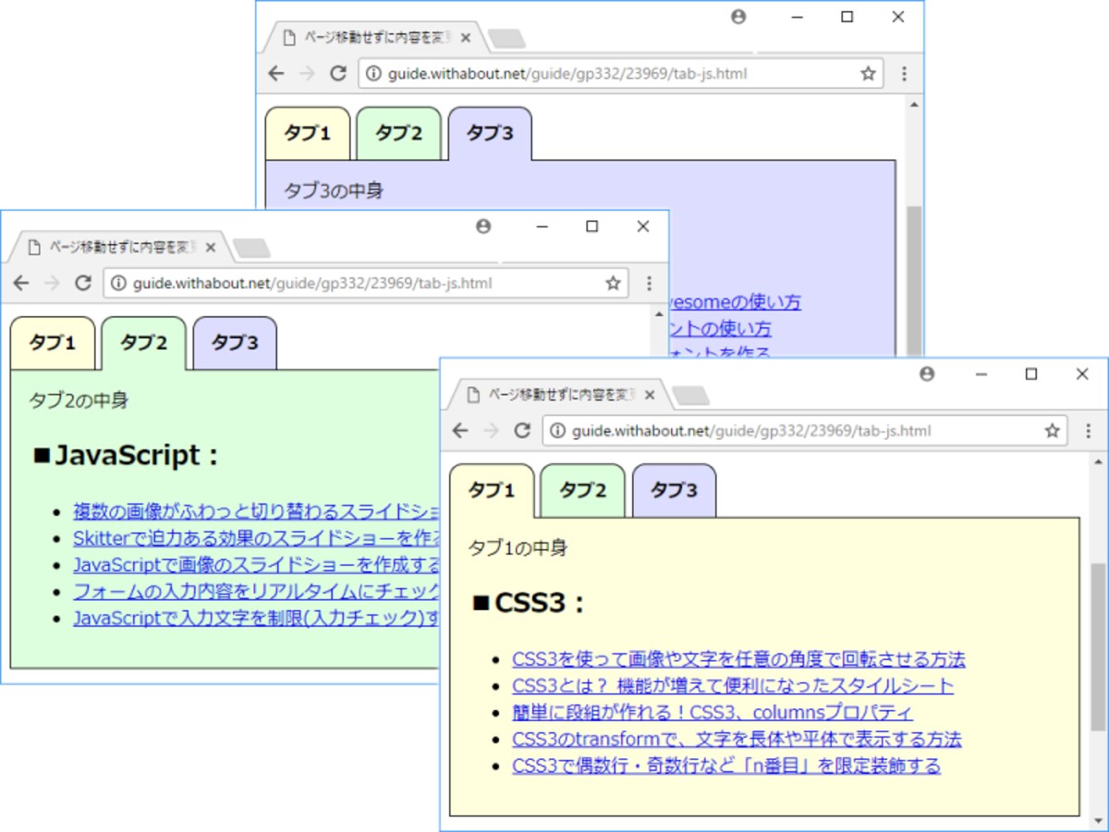Click the back arrow in the rear タブ3 window
The image size is (1109, 832).
tap(276, 74)
